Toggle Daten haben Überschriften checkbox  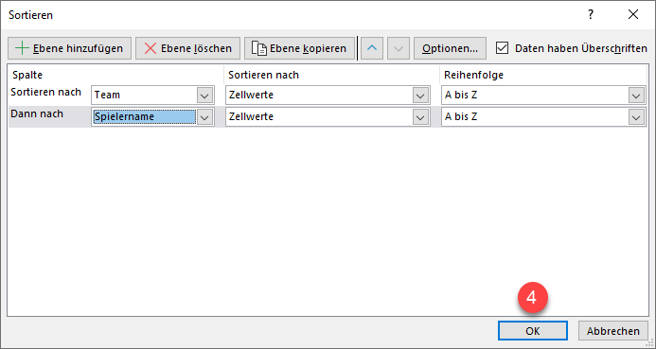(502, 48)
